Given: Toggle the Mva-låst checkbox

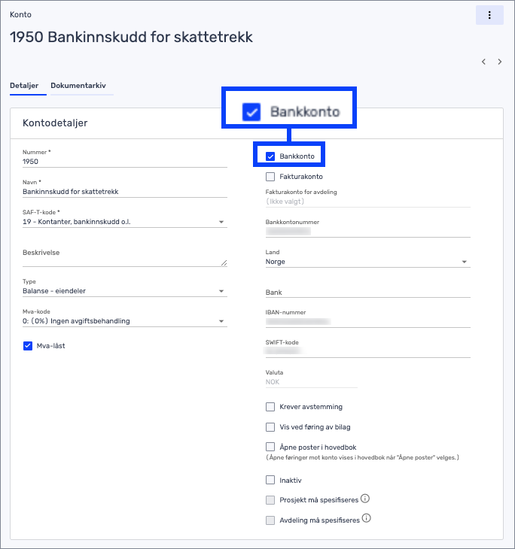Looking at the screenshot, I should [28, 346].
